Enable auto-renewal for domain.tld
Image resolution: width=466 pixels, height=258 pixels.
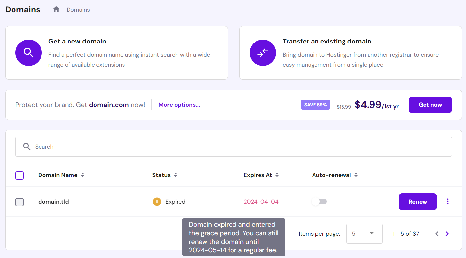click(x=319, y=202)
